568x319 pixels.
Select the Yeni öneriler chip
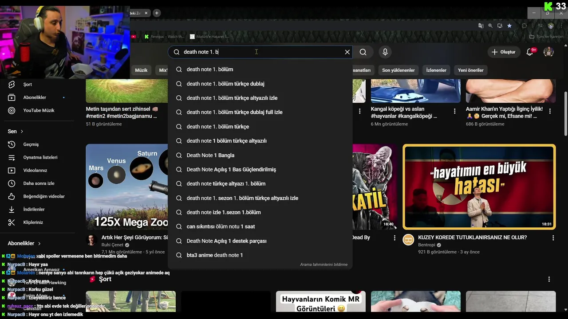click(471, 70)
